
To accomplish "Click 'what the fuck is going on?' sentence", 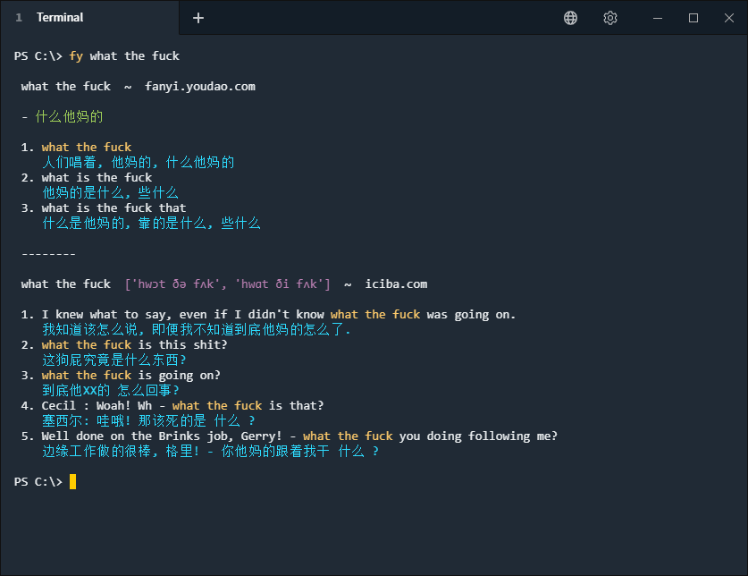I will [131, 376].
